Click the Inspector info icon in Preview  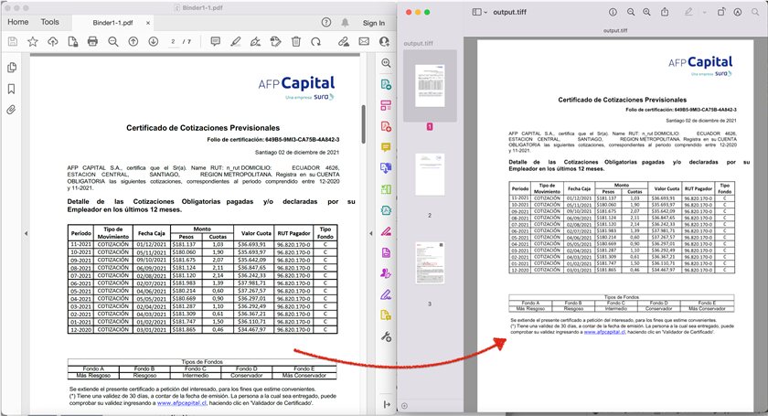point(613,12)
